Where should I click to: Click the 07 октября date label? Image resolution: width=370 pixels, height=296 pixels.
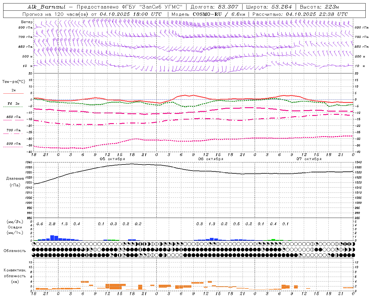click(309, 159)
